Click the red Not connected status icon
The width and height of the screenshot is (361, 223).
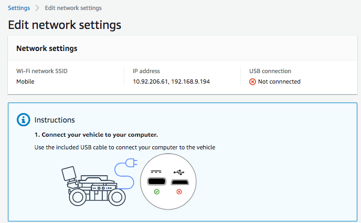(x=252, y=82)
